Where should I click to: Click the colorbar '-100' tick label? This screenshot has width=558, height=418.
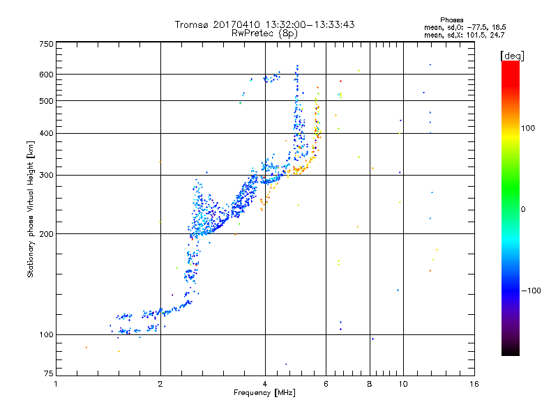point(531,291)
